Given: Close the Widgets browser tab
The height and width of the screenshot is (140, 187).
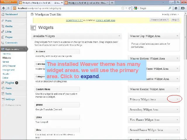Looking at the screenshot, I should click(62, 3).
